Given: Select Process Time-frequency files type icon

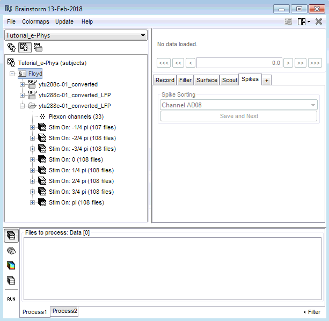Looking at the screenshot, I should tap(11, 266).
